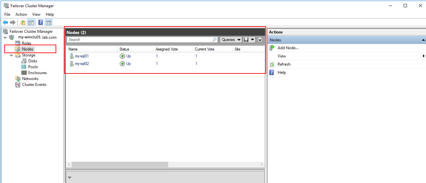426x183 pixels.
Task: Select Enclosures under Storage
Action: (38, 73)
